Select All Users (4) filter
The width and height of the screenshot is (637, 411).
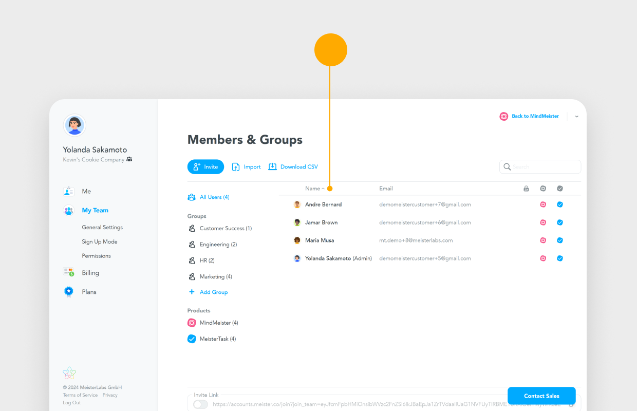coord(214,197)
